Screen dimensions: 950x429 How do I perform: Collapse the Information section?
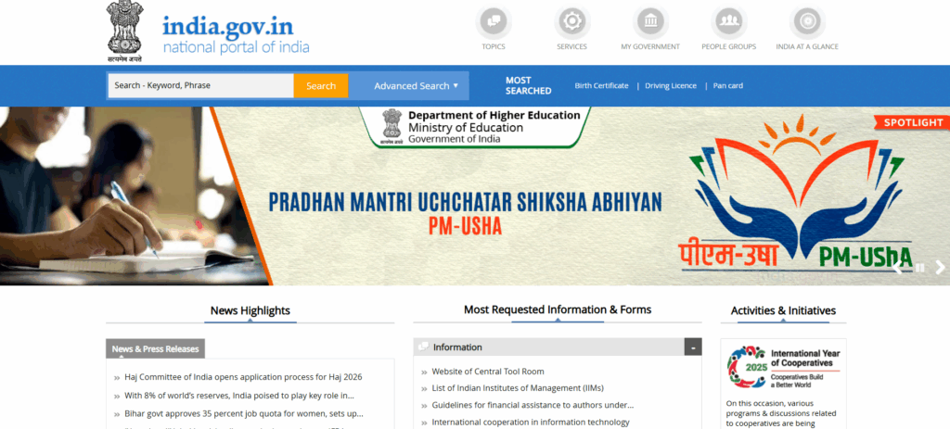[693, 347]
